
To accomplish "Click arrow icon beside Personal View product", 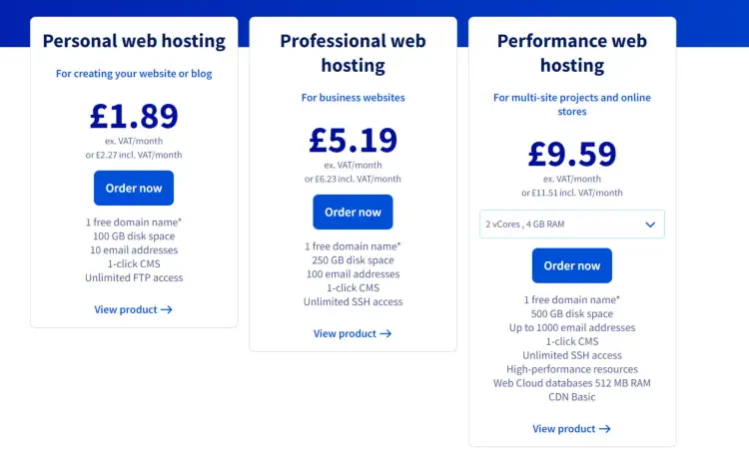I will 167,310.
